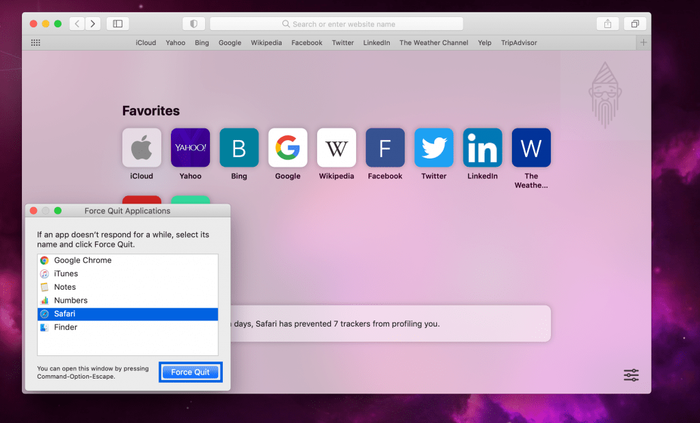Screen dimensions: 700x423
Task: Click Bing in the Favorites bar
Action: 202,43
